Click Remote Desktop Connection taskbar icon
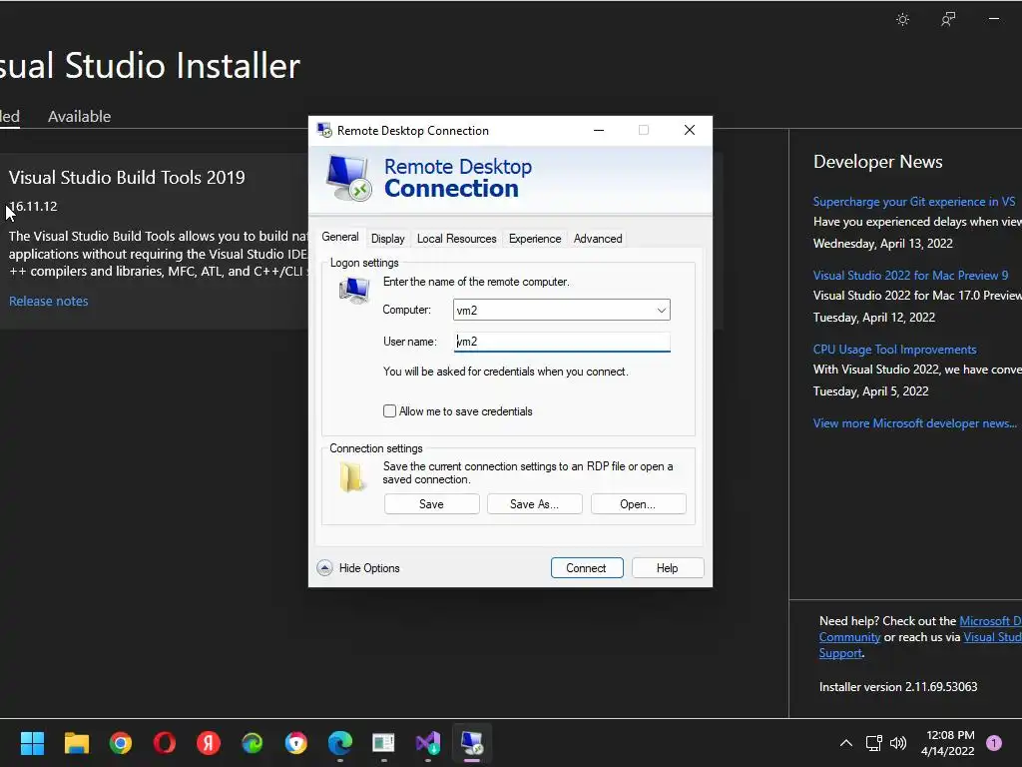The width and height of the screenshot is (1022, 767). 472,743
